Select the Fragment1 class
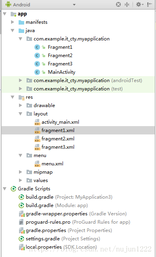Viewport: 156px width, 257px height. [x=60, y=47]
